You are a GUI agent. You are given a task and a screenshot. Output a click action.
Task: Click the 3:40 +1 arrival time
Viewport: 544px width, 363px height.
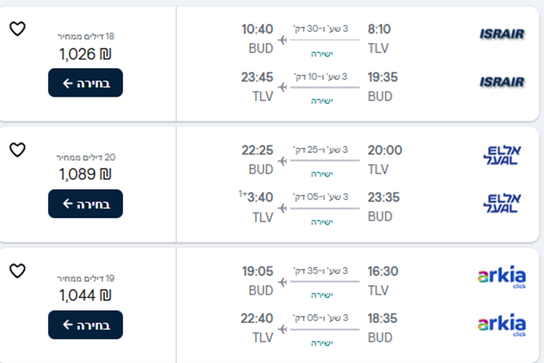[x=258, y=197]
